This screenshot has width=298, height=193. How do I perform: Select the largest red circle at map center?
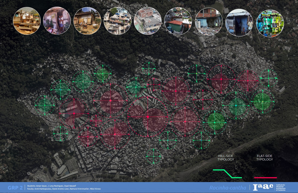[148, 117]
